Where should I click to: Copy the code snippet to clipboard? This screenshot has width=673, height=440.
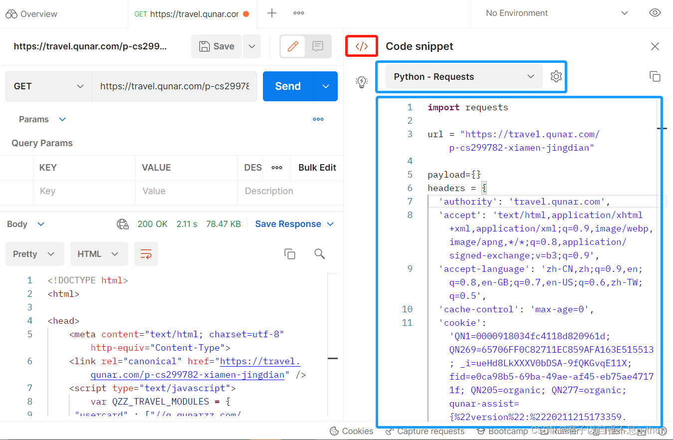click(655, 76)
